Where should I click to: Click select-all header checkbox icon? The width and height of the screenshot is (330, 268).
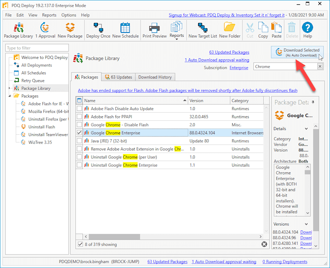[x=79, y=100]
